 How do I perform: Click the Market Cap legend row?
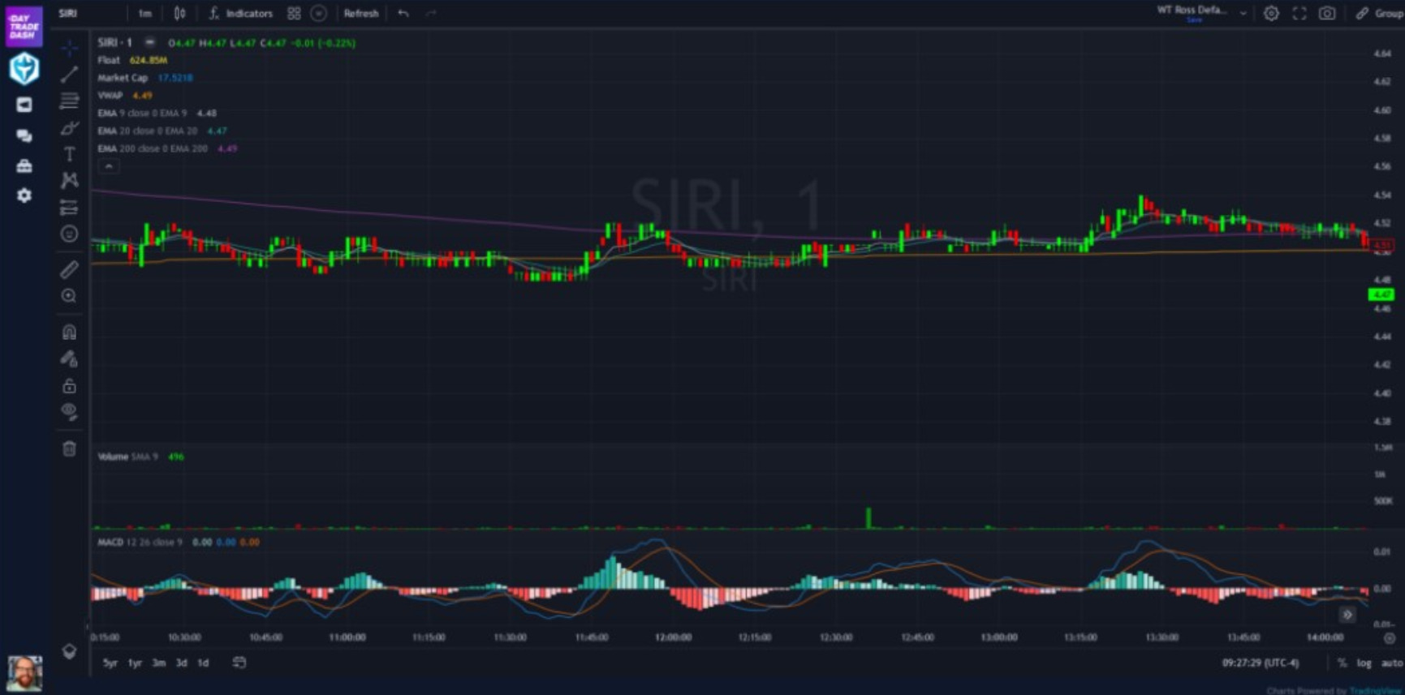(144, 78)
